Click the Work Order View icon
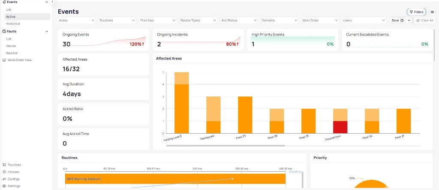Viewport: 439px width, 190px height. coord(4,60)
